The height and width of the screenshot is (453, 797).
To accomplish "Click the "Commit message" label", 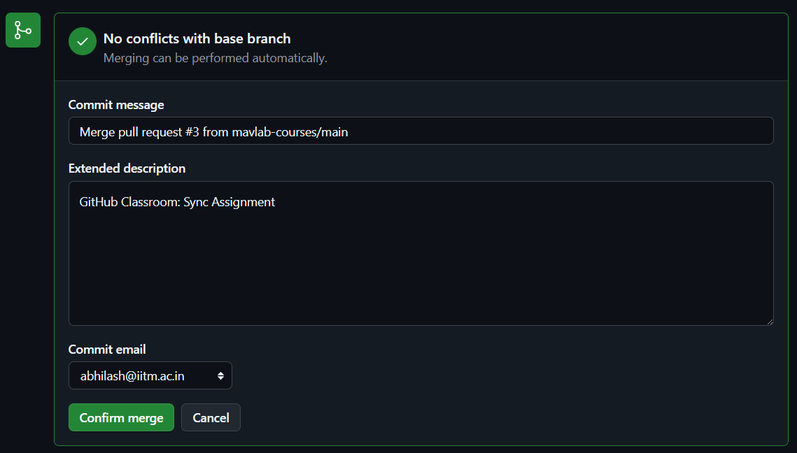I will [116, 105].
